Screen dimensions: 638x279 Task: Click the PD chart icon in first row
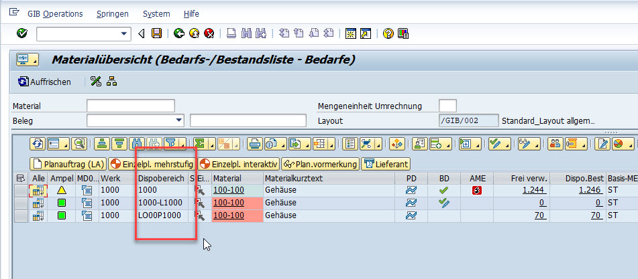click(411, 191)
